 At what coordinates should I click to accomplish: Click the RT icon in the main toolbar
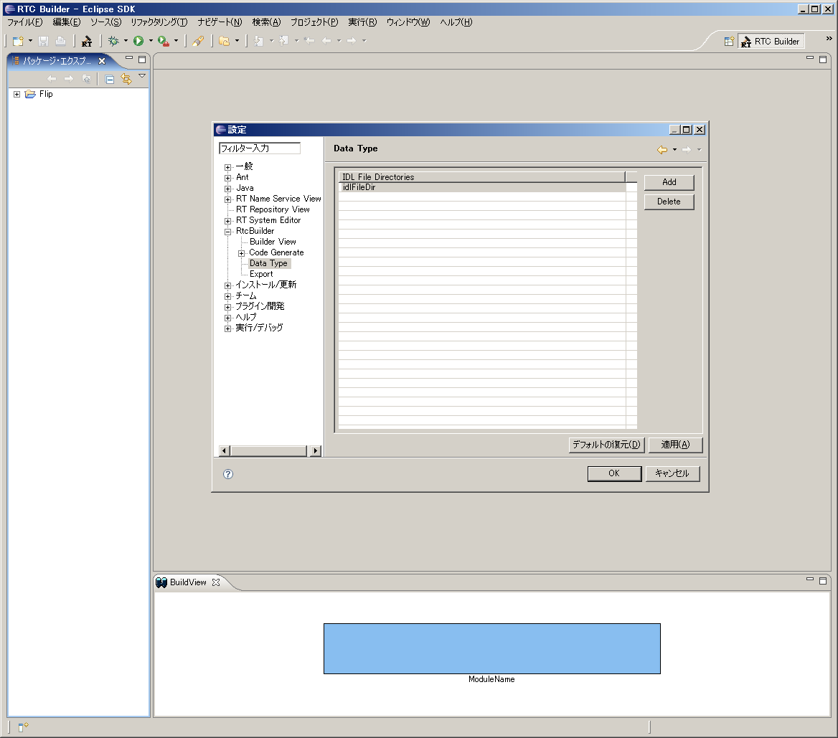[86, 41]
